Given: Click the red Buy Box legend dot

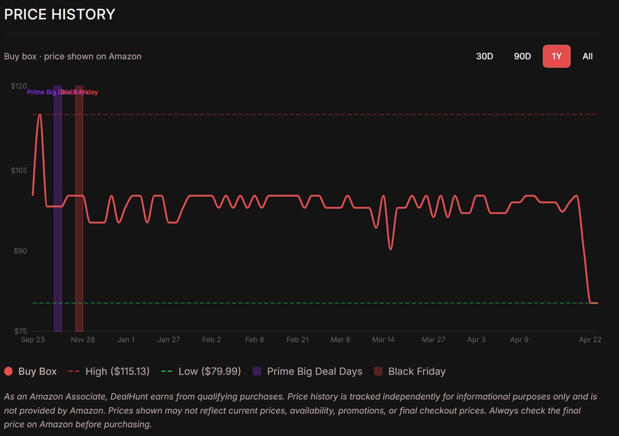Looking at the screenshot, I should (8, 371).
